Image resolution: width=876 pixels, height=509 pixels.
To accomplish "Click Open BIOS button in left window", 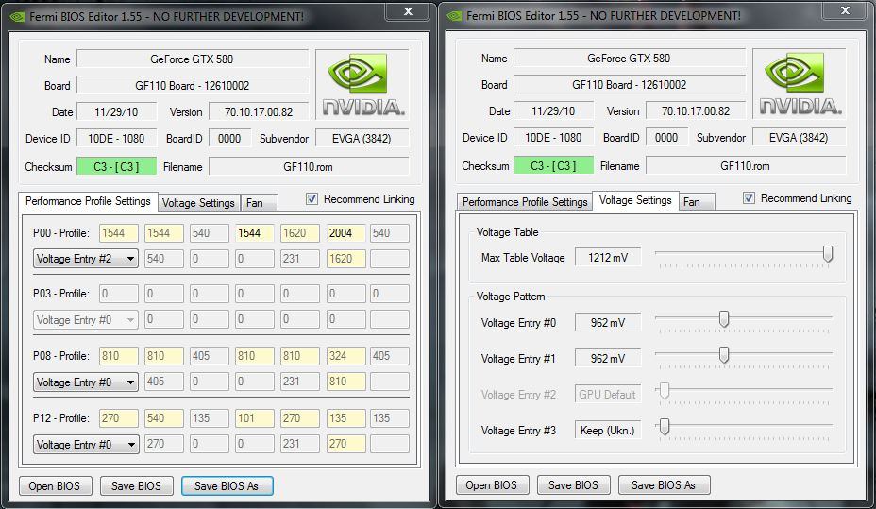I will click(x=54, y=486).
